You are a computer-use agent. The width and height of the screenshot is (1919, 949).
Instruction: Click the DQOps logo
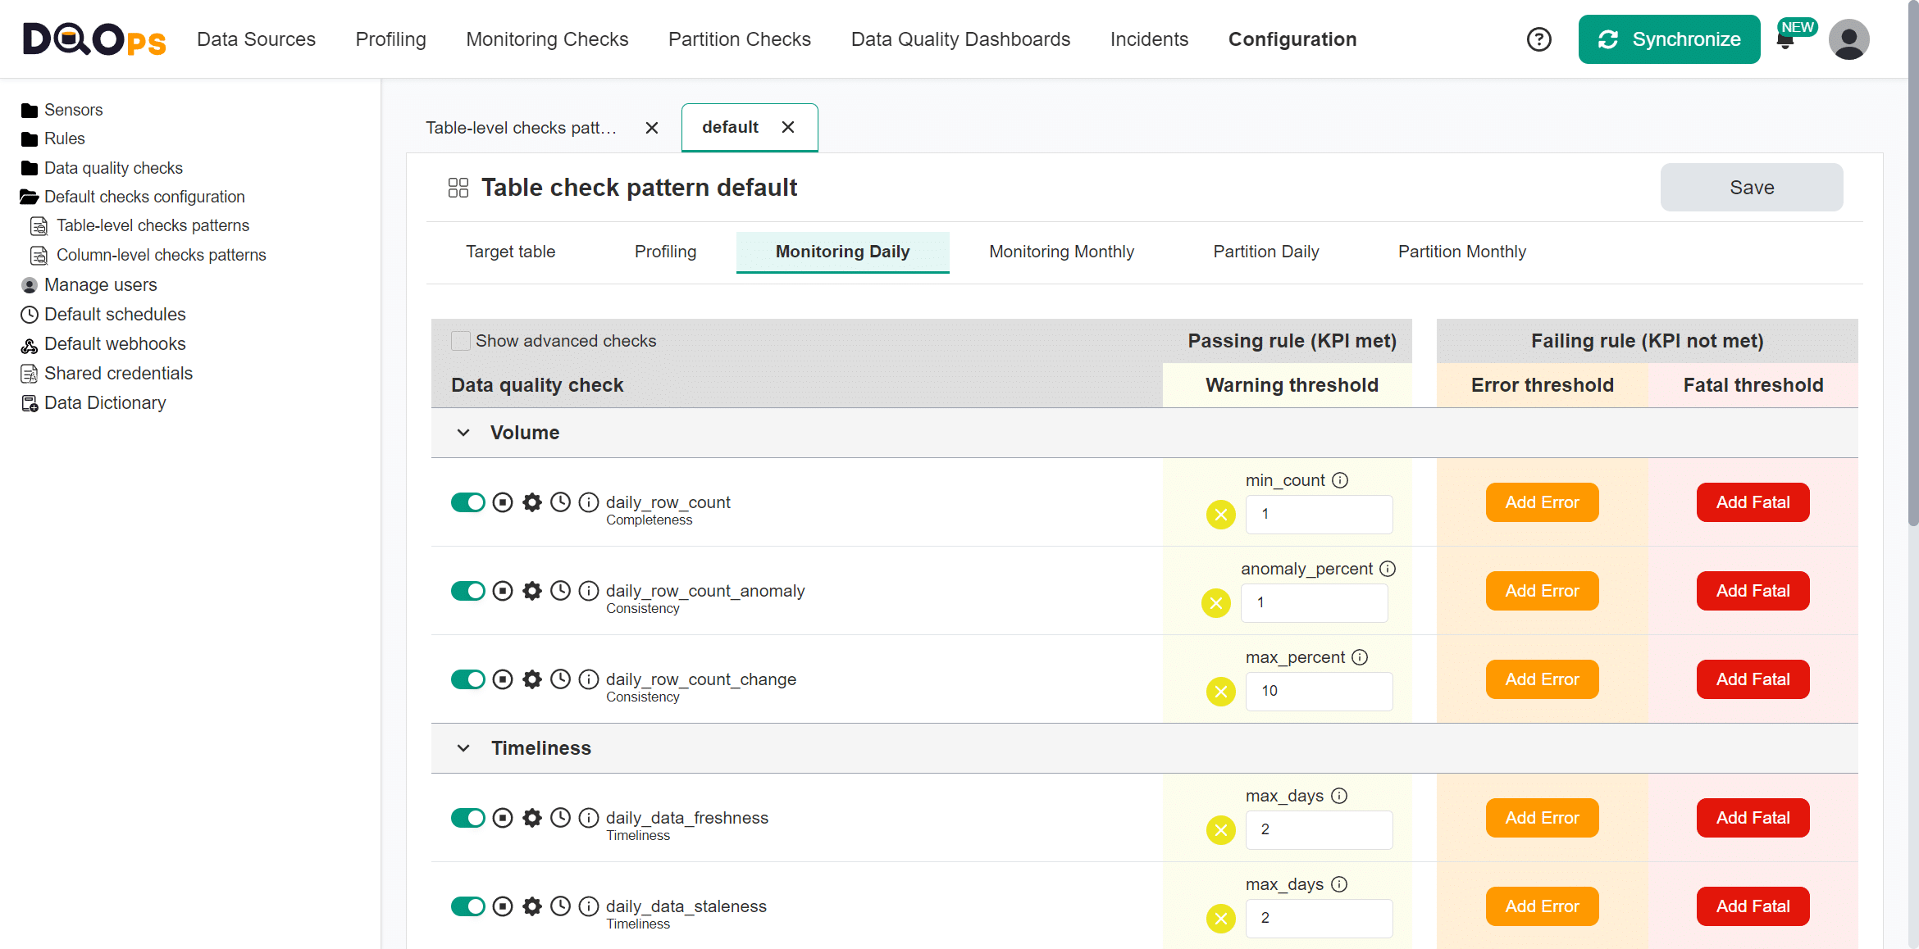[x=93, y=39]
